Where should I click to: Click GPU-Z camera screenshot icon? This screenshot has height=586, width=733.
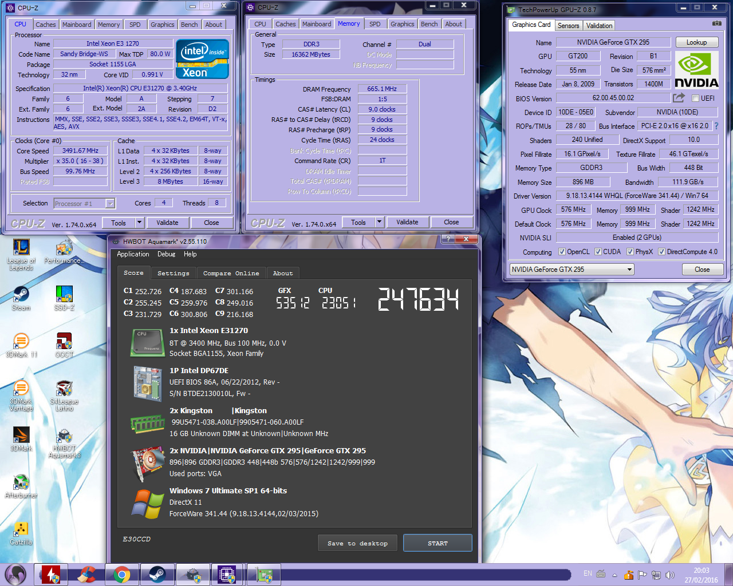(x=716, y=23)
